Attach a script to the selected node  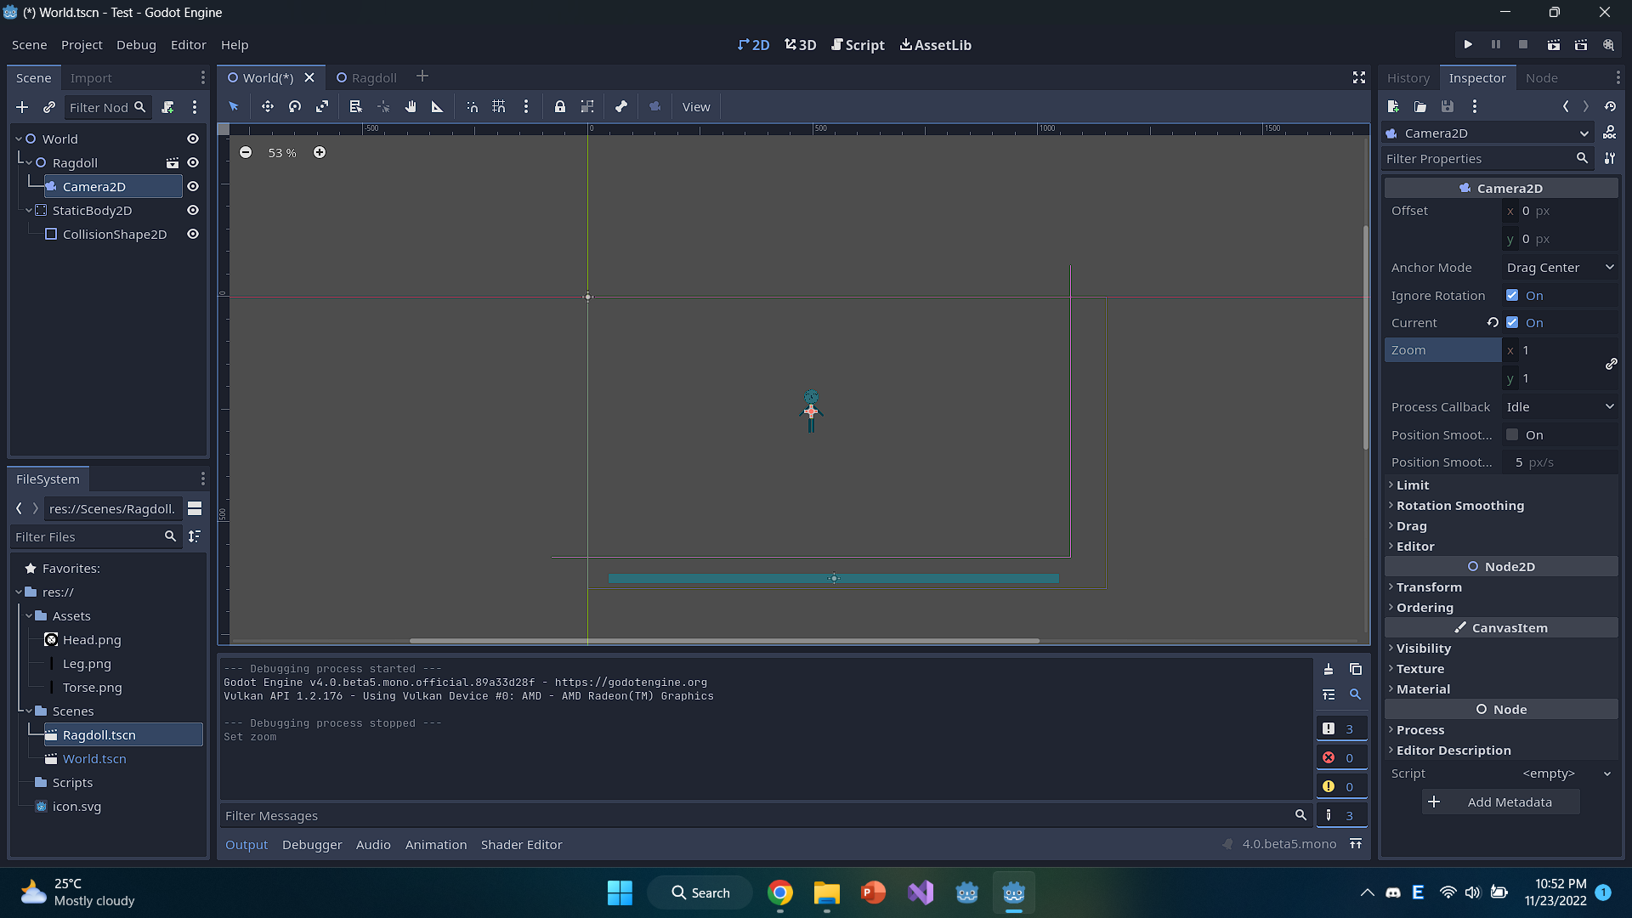tap(168, 107)
